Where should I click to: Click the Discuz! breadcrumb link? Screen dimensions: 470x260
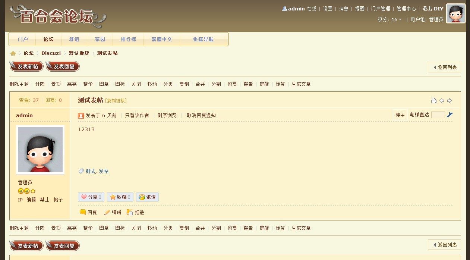coord(51,53)
